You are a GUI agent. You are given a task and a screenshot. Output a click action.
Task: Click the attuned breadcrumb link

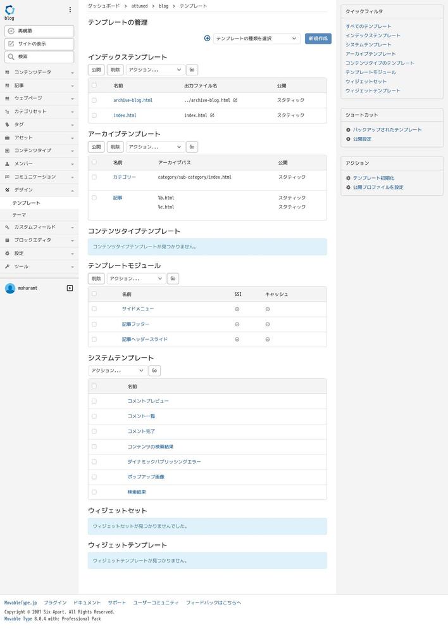tap(139, 6)
